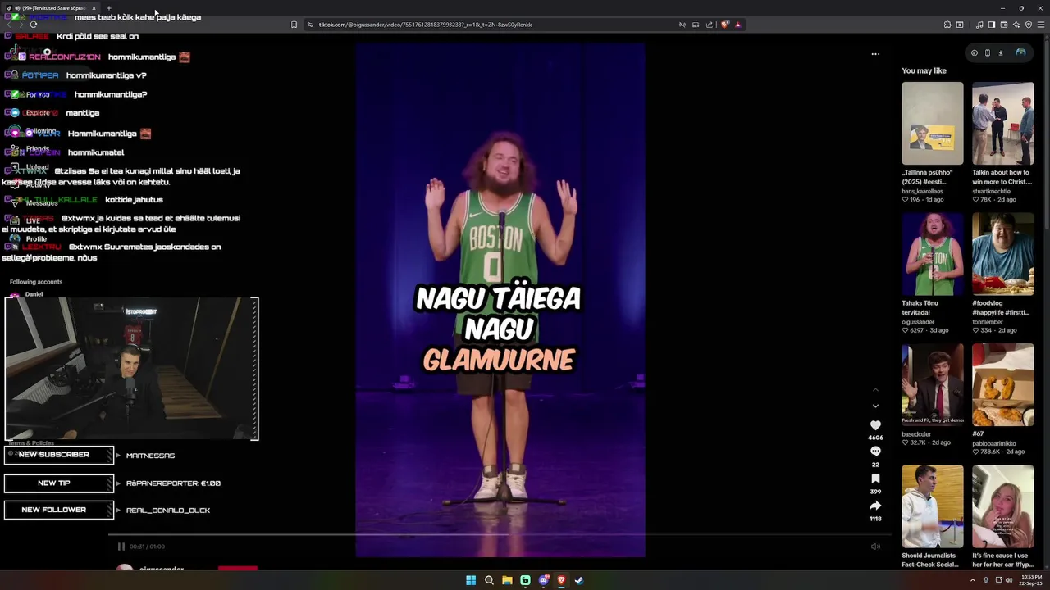The image size is (1050, 590).
Task: Open the #67 chicken nuggets thumbnail
Action: (x=1003, y=384)
